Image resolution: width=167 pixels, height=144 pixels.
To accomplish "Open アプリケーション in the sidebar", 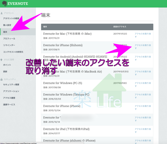I will coord(11,91).
